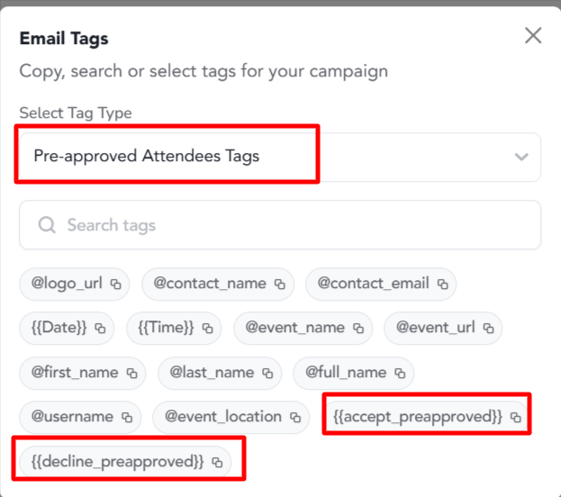Click into the Search tags field
Image resolution: width=561 pixels, height=497 pixels.
point(280,225)
